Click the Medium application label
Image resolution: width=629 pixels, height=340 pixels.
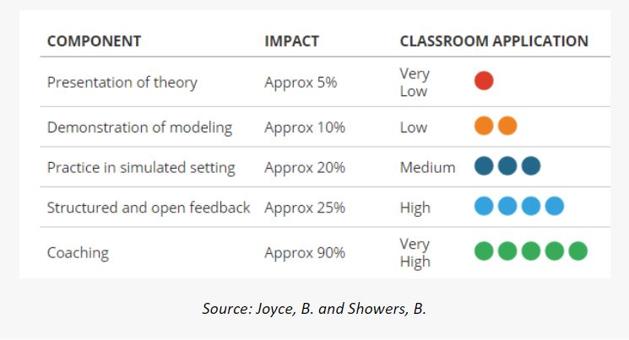coord(427,167)
